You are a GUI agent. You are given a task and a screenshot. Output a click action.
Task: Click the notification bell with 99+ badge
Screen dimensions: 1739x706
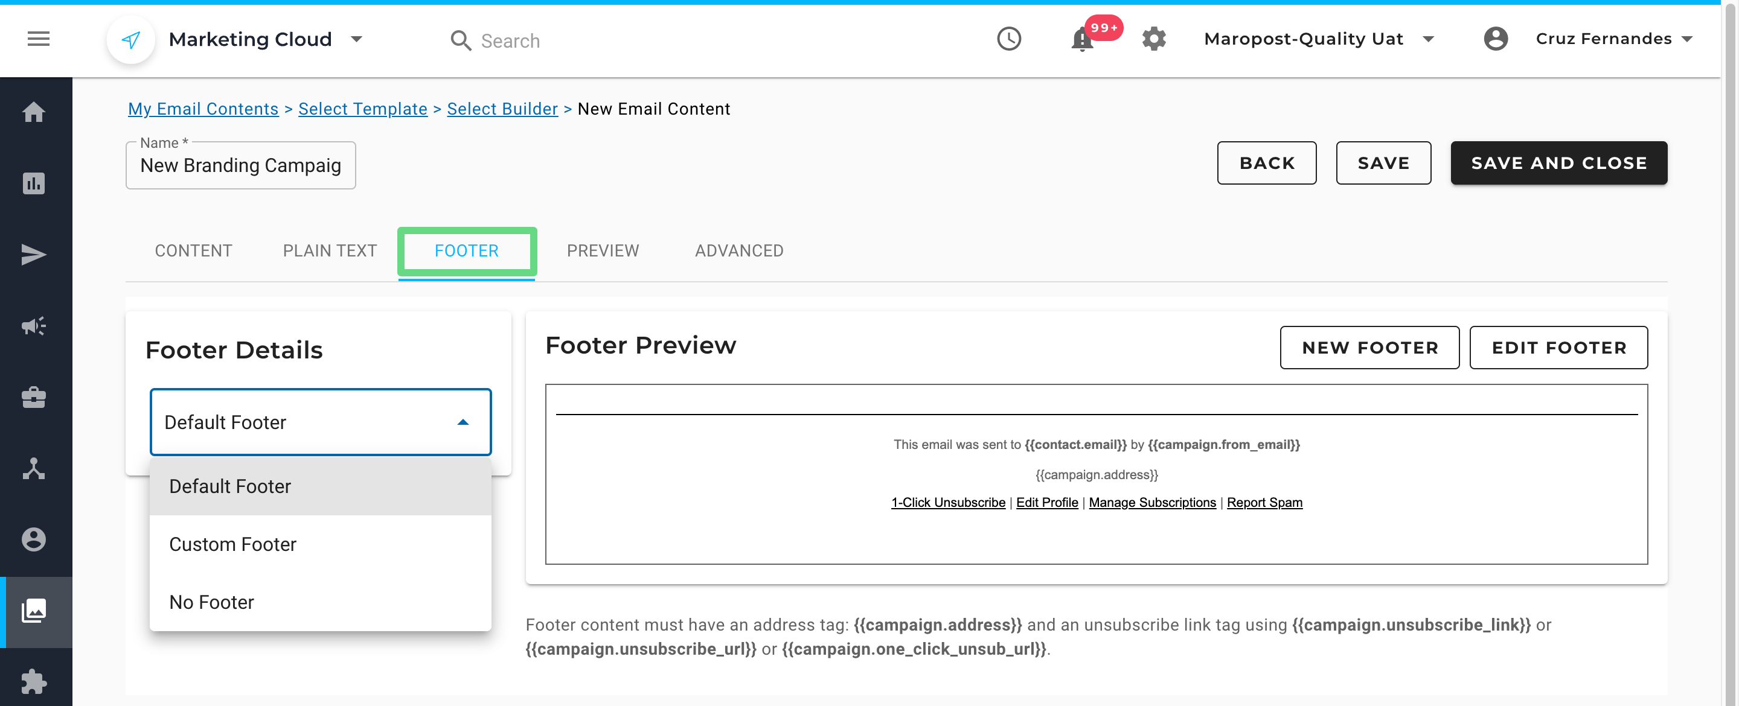coord(1082,39)
